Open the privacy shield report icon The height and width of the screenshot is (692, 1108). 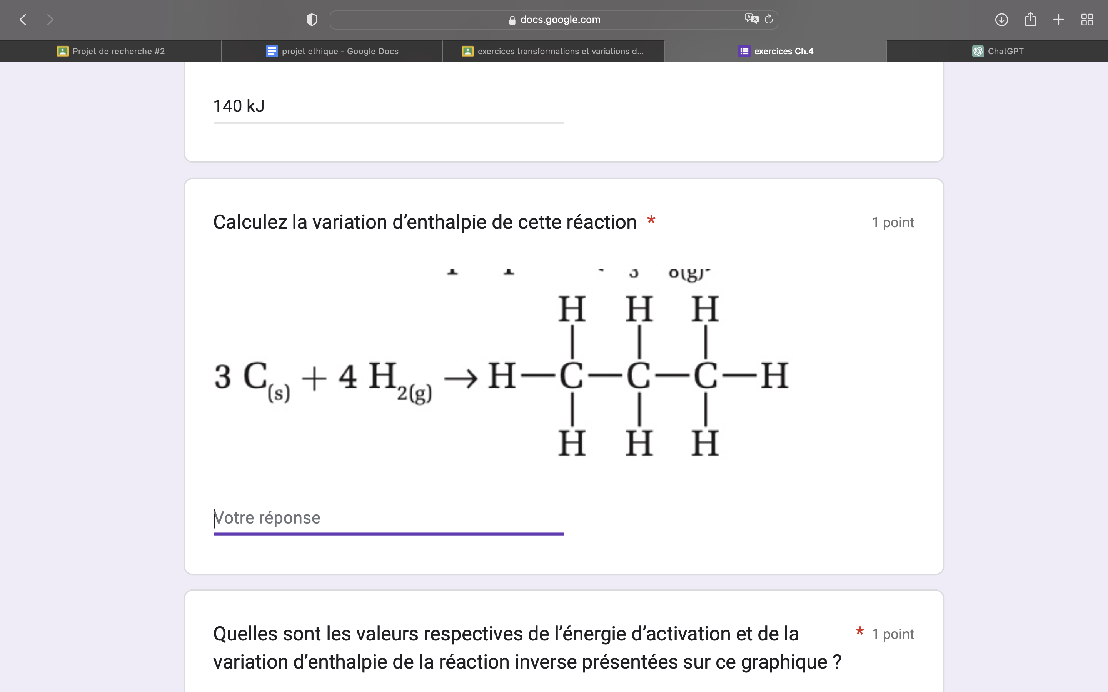click(312, 20)
